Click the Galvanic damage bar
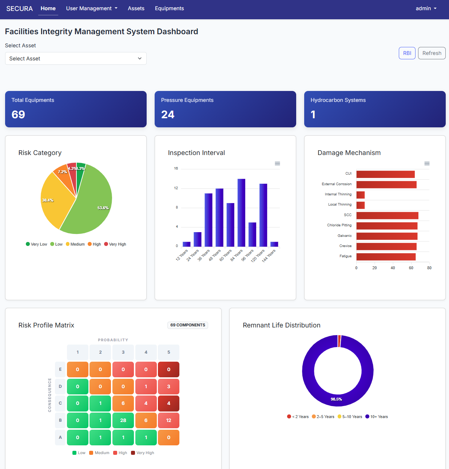Image resolution: width=449 pixels, height=469 pixels. click(387, 236)
